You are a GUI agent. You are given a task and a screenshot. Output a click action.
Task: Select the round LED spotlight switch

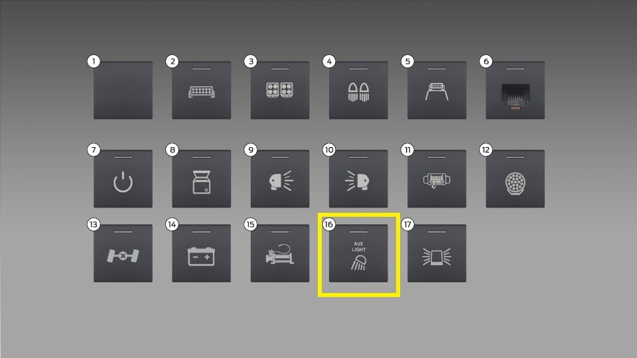515,178
